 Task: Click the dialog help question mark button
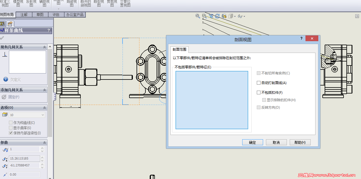pos(301,38)
